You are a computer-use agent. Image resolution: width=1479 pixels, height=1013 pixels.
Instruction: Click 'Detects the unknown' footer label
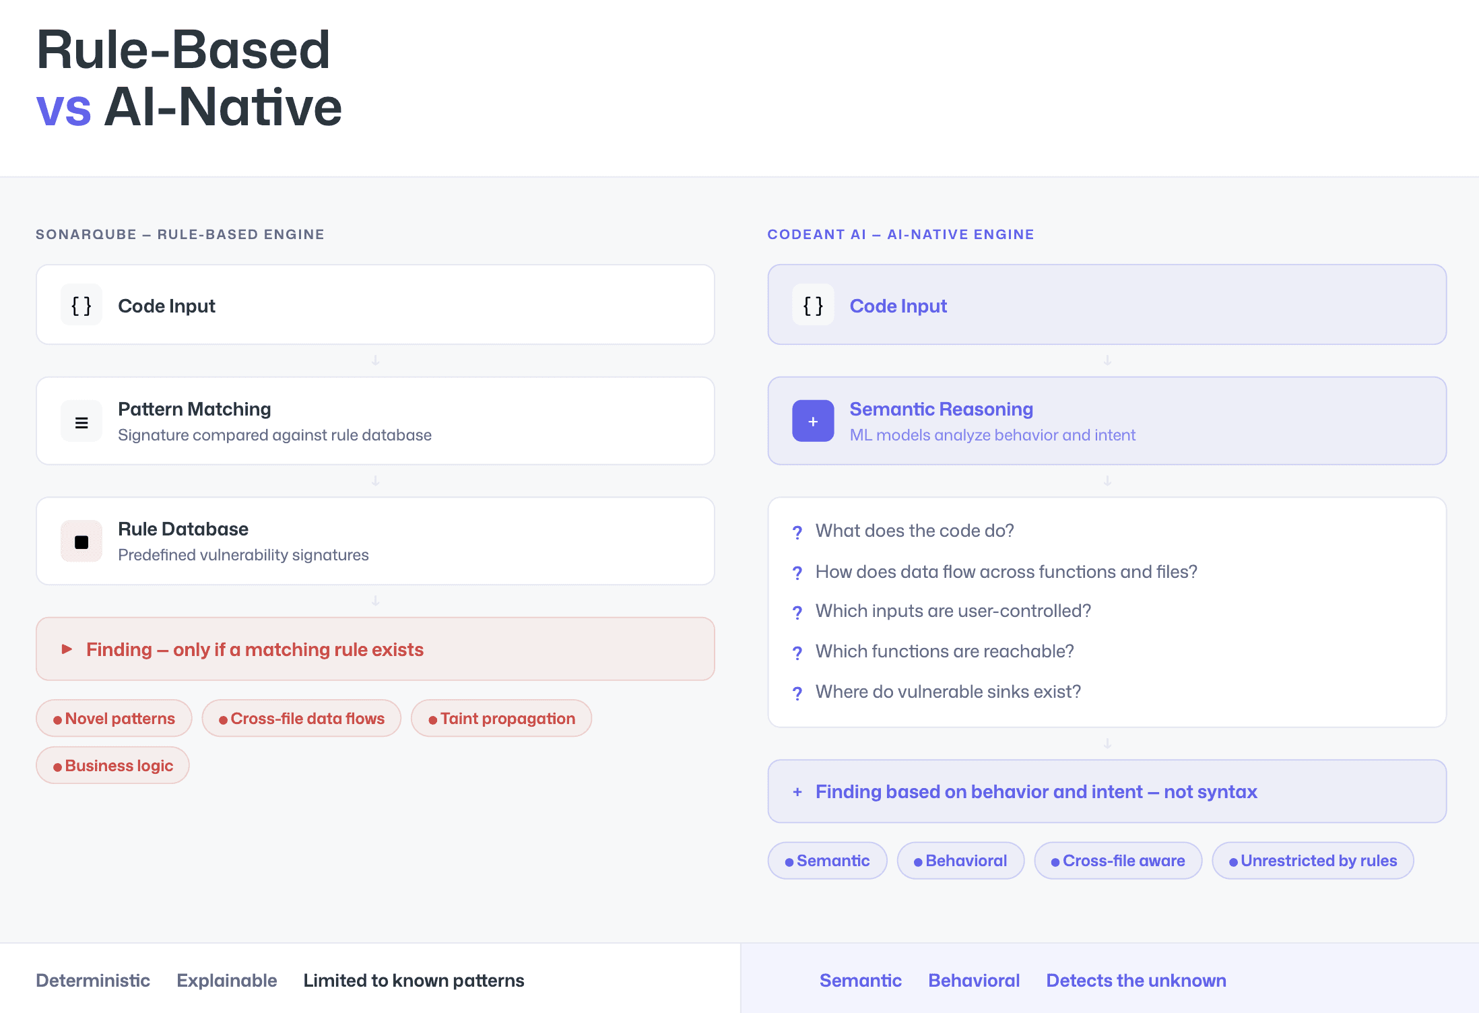coord(1136,981)
